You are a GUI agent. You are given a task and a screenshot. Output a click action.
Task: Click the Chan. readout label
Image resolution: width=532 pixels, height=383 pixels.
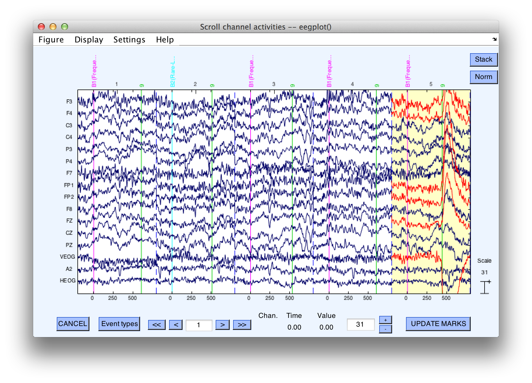pos(268,316)
